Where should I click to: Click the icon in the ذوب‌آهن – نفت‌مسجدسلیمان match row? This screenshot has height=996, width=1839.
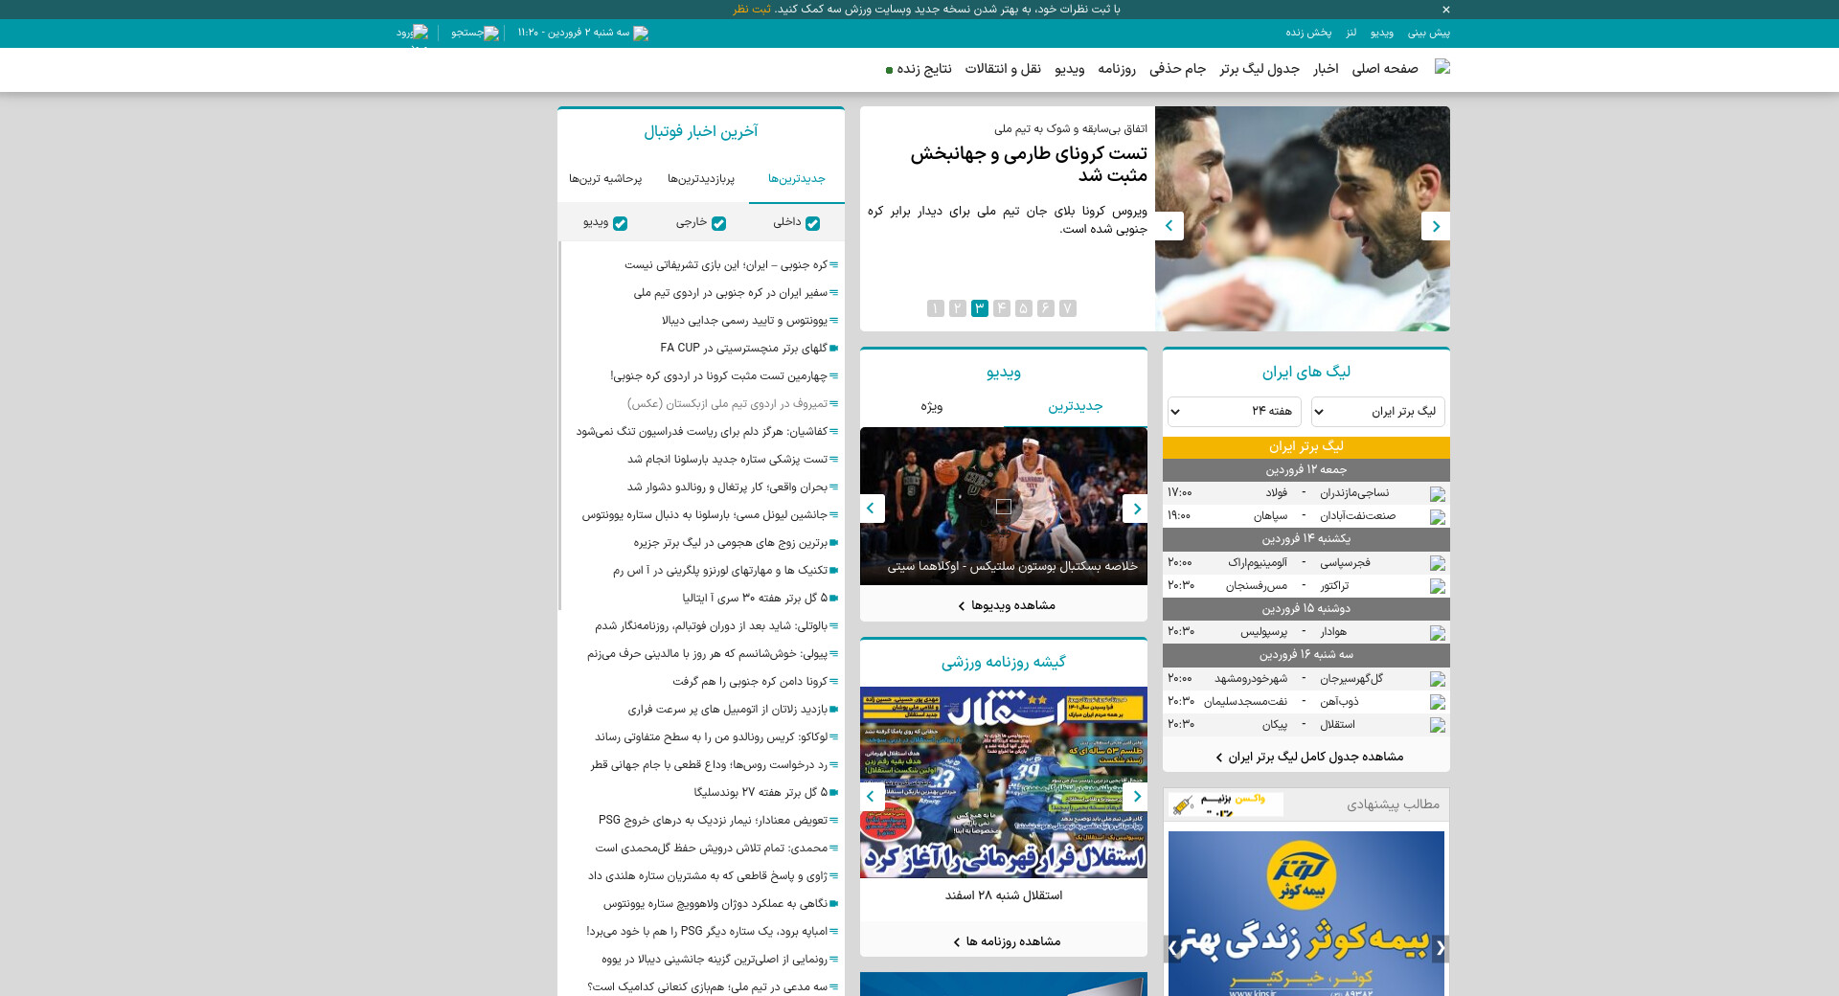pos(1438,702)
